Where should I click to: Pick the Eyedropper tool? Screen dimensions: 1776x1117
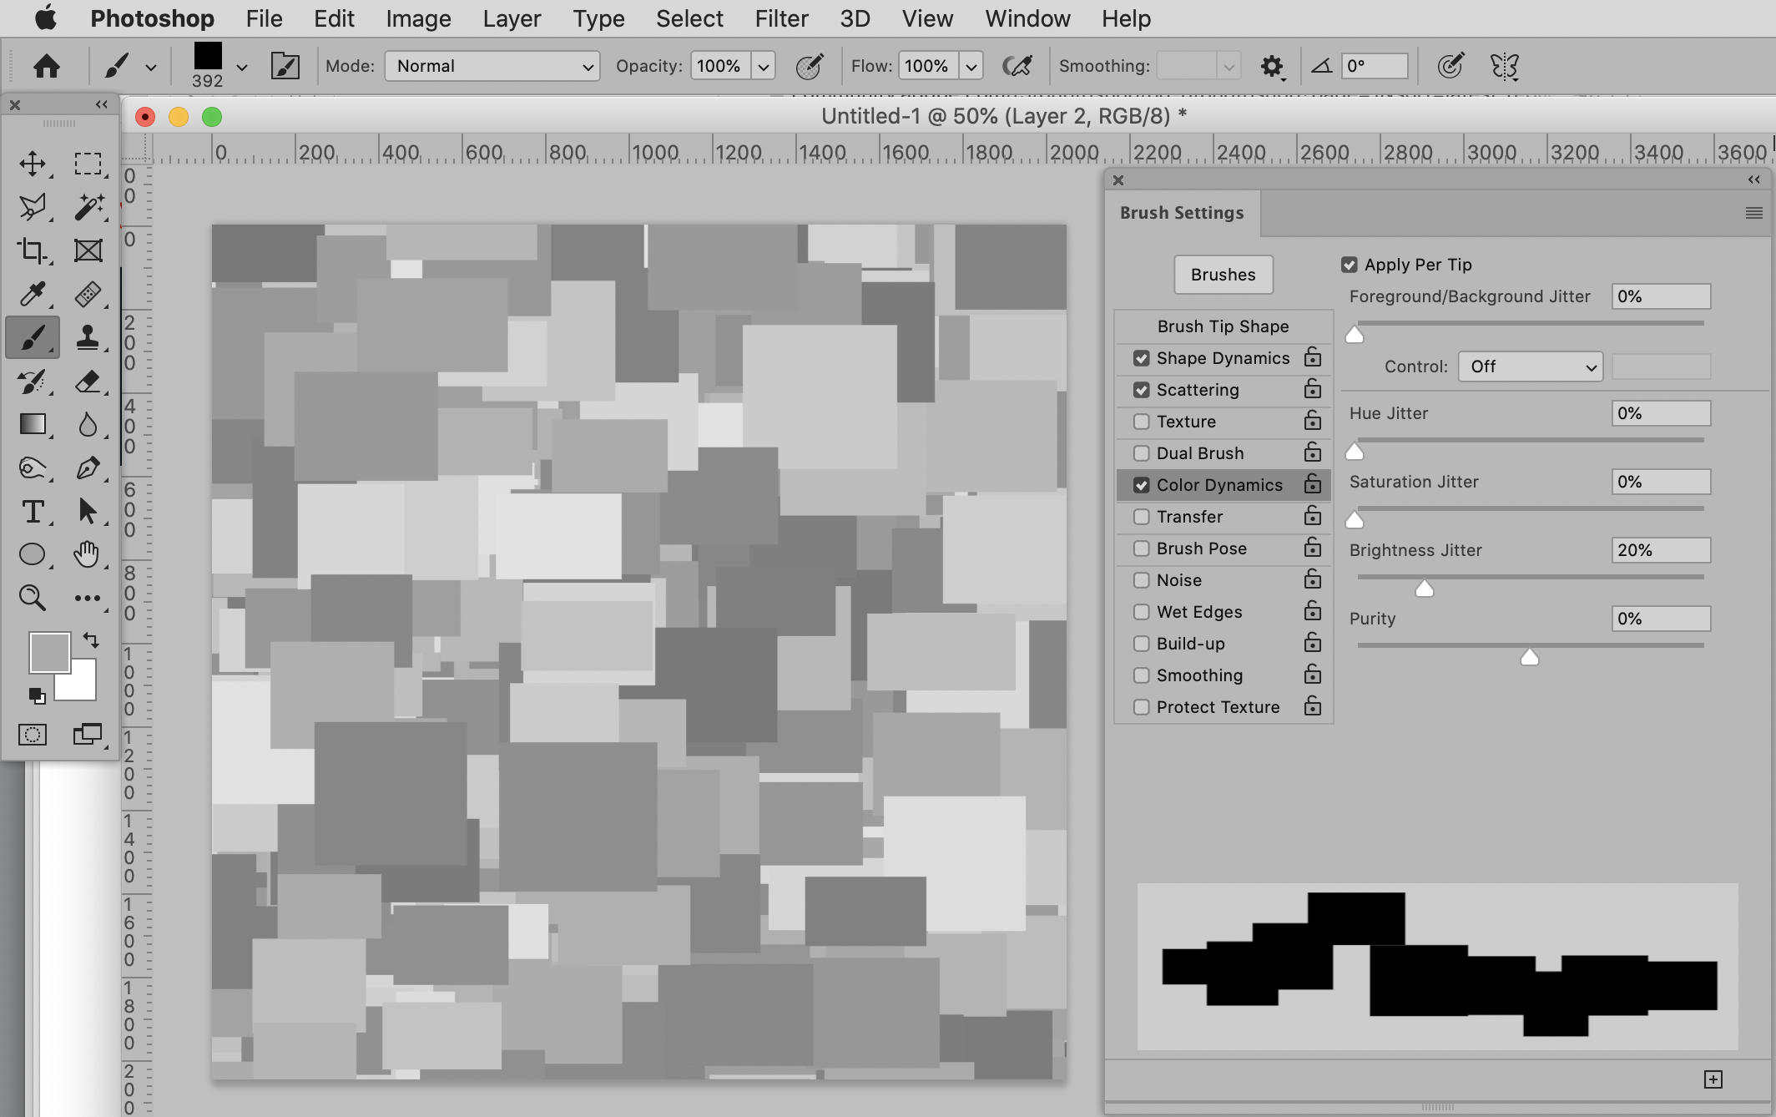click(34, 294)
